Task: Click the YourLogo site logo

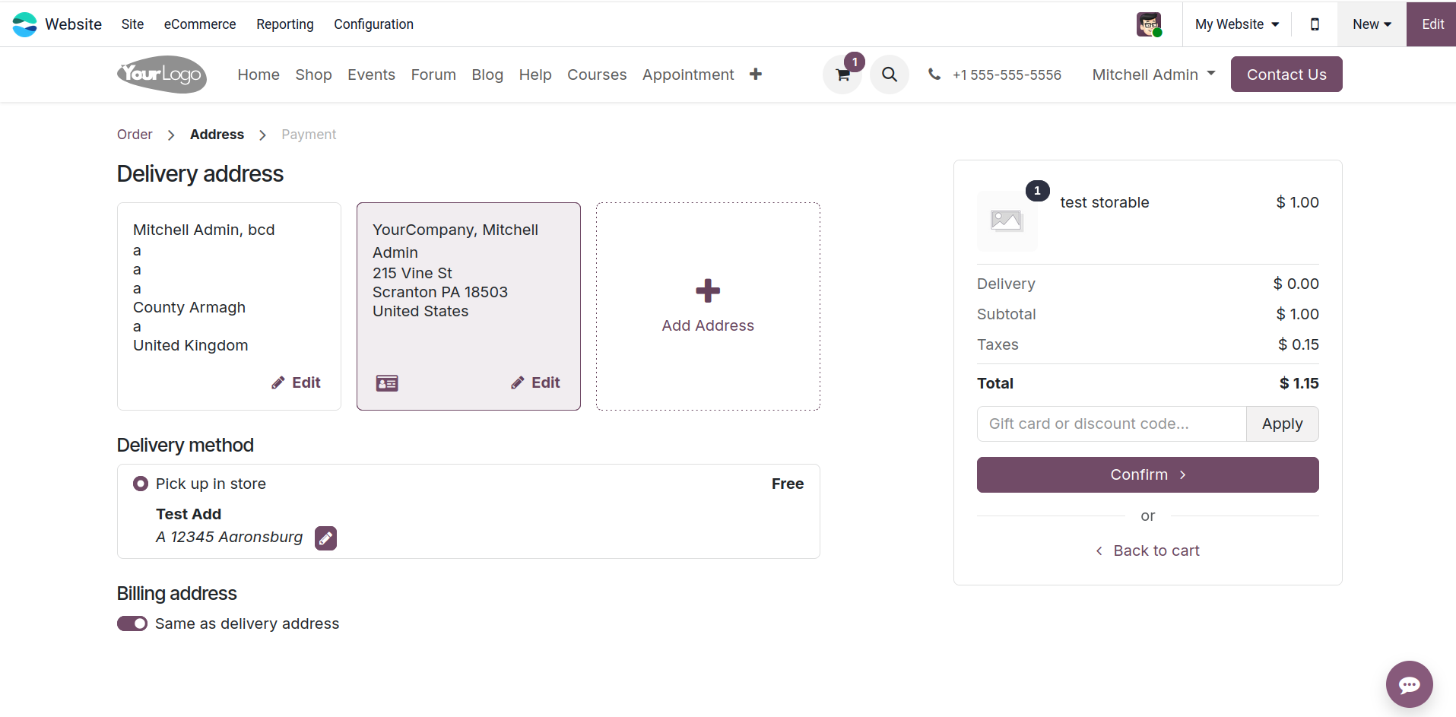Action: point(162,75)
